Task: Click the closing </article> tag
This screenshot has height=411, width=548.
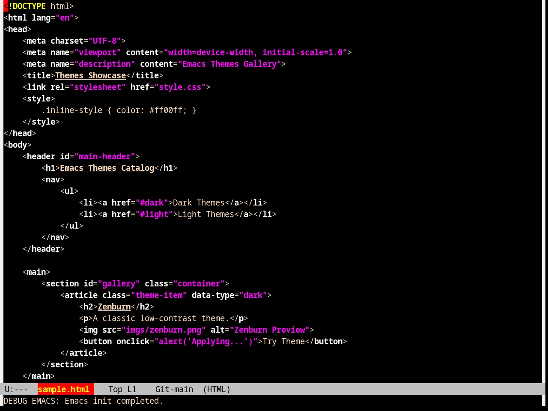Action: (x=83, y=353)
